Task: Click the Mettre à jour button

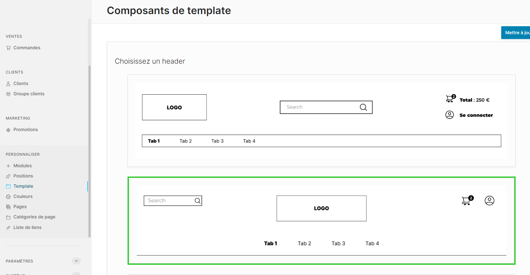Action: pyautogui.click(x=516, y=33)
